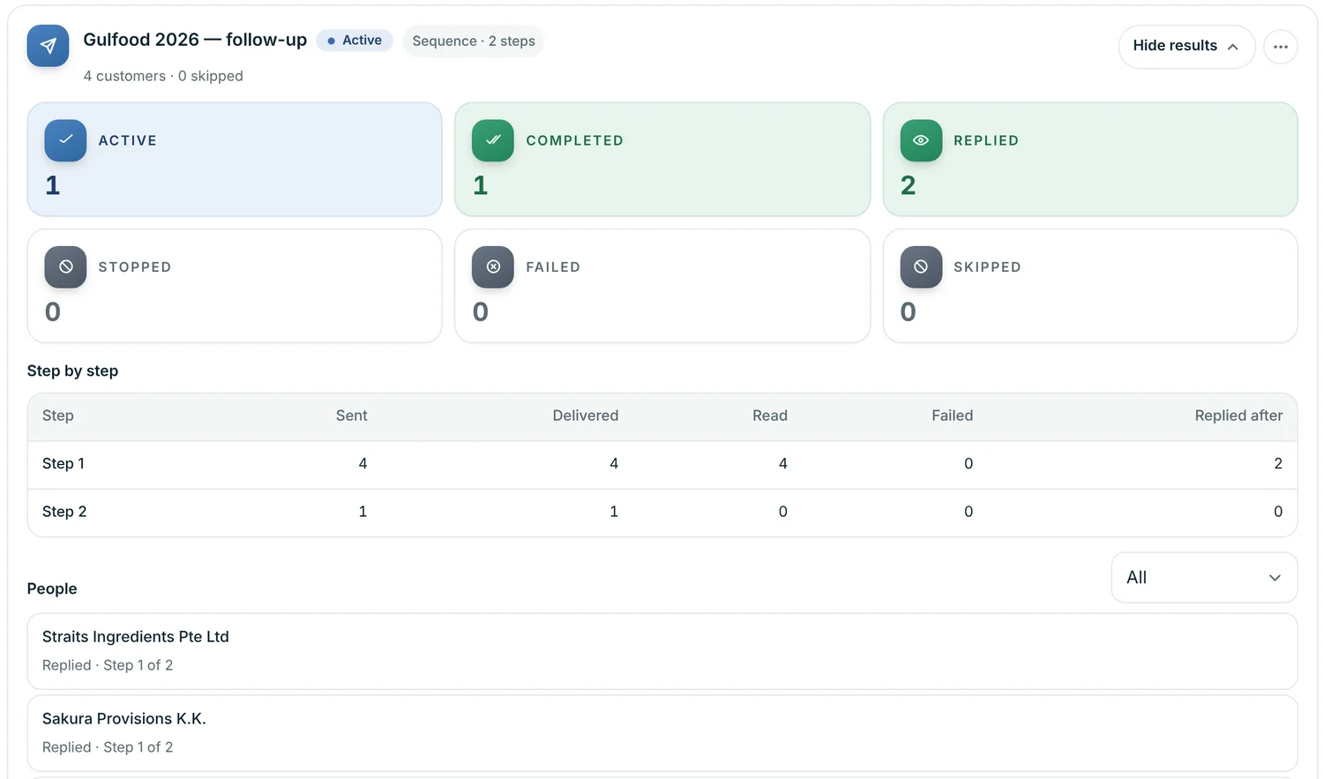Filter by the Replied status card
1323x779 pixels.
(x=1090, y=160)
